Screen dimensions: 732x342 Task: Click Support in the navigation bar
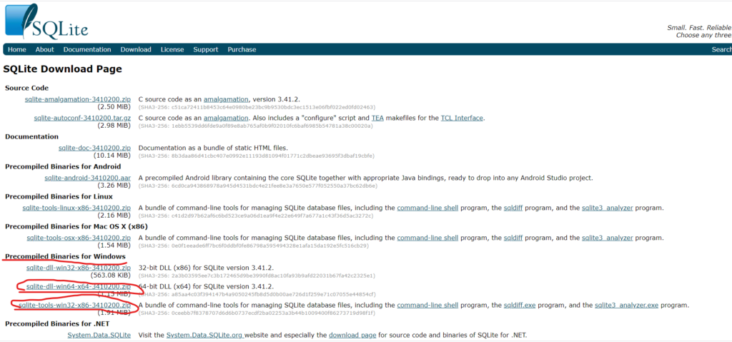206,49
